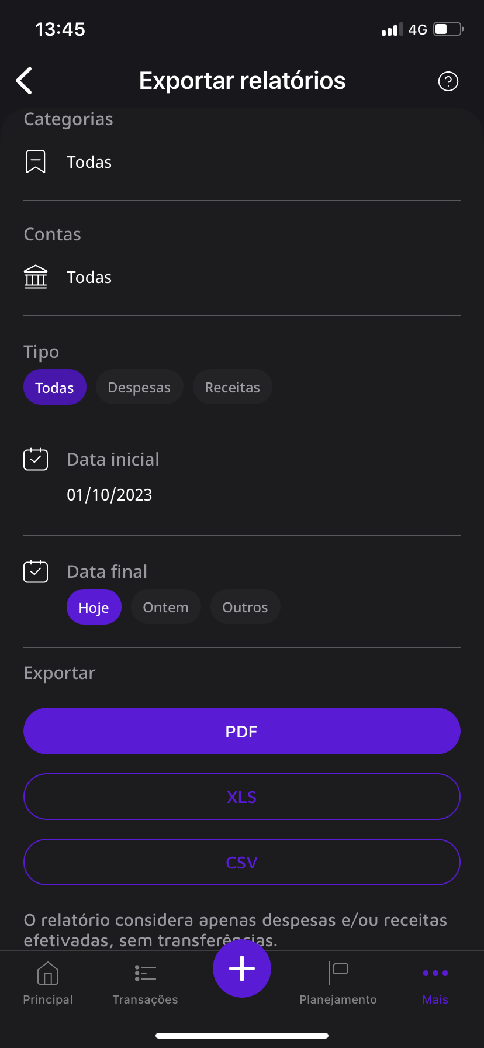Open the Categorias Todas selector
Screen dimensions: 484x1048
[242, 162]
